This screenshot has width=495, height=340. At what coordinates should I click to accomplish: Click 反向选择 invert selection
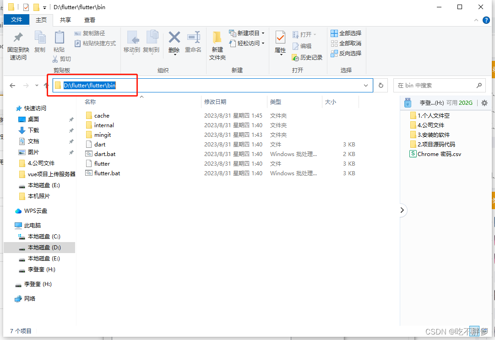[346, 53]
